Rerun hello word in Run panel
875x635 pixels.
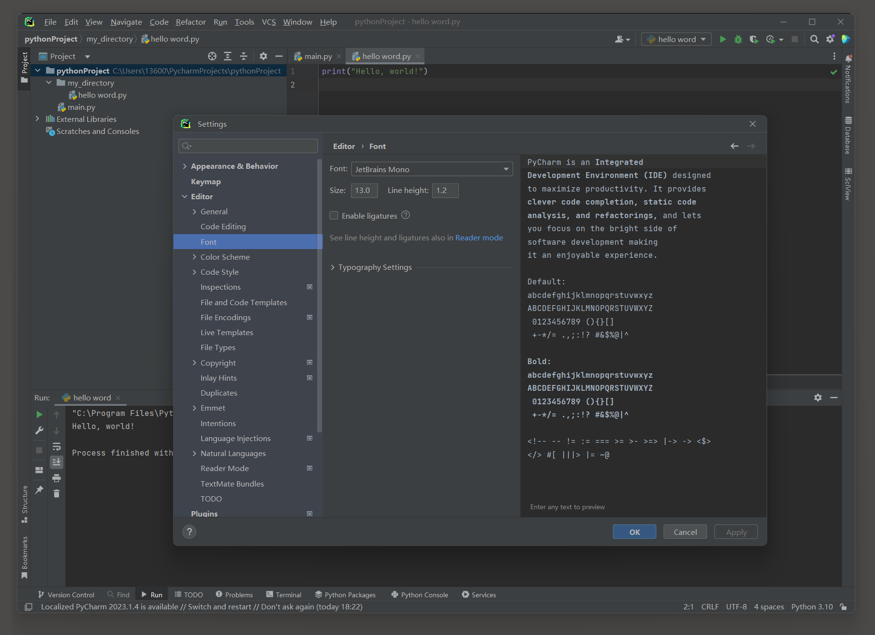(x=39, y=414)
